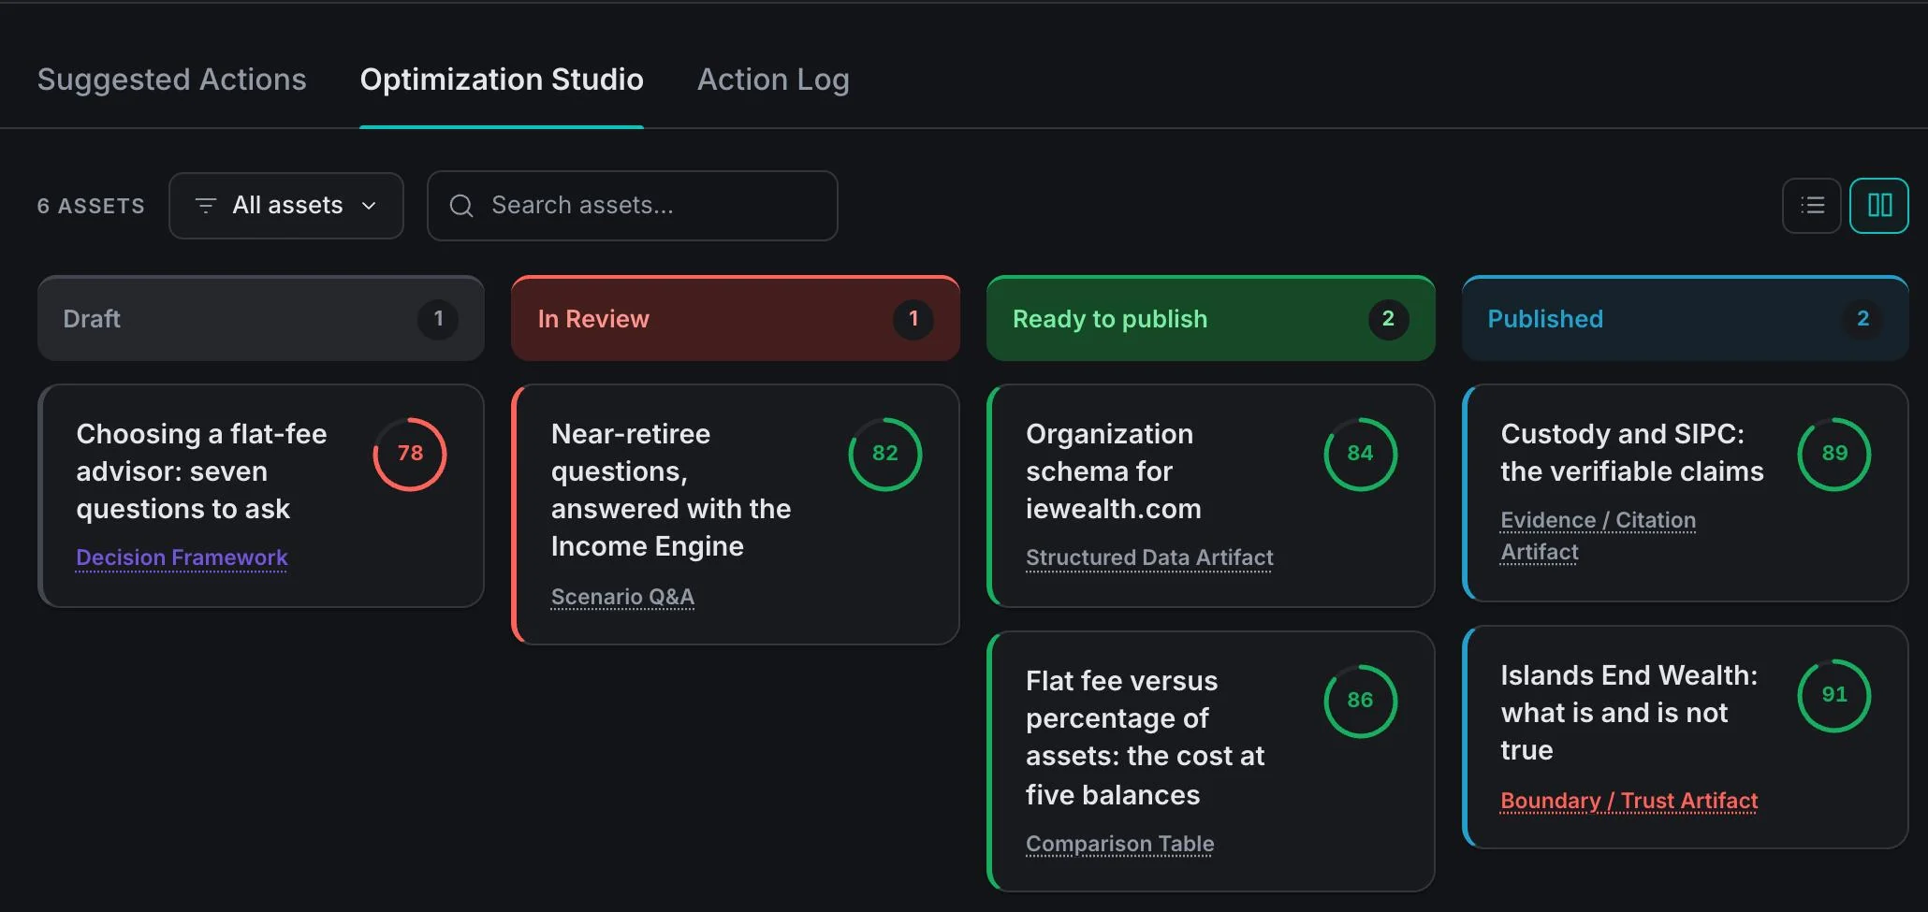The image size is (1928, 912).
Task: Click score ring showing 91
Action: [1834, 695]
